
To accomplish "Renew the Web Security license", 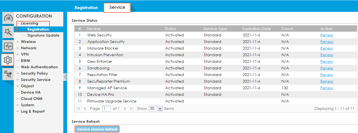I will click(x=327, y=35).
